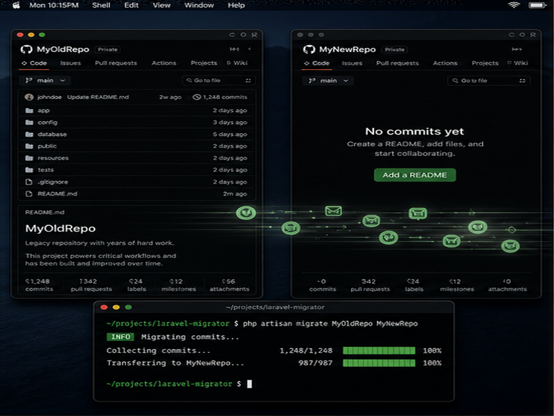This screenshot has height=416, width=554.
Task: Select the Code tab in MyNewRepo
Action: tap(316, 63)
